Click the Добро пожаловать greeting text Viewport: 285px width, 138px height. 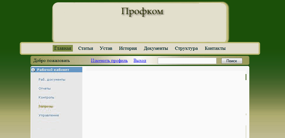click(x=52, y=61)
